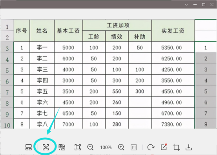
Task: Click the 3550.00 salary cell
Action: [173, 80]
